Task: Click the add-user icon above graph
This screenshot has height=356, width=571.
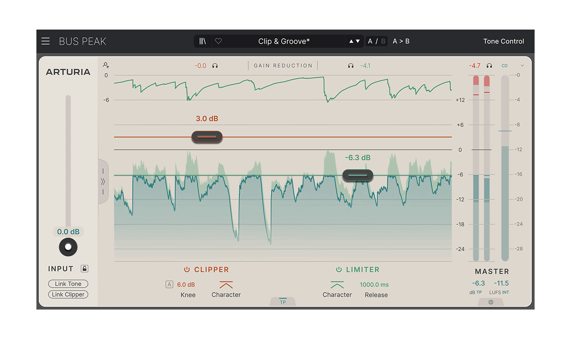Action: (106, 65)
